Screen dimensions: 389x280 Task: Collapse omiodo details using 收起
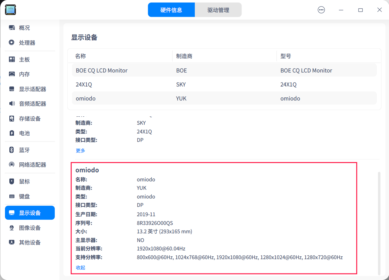click(80, 267)
